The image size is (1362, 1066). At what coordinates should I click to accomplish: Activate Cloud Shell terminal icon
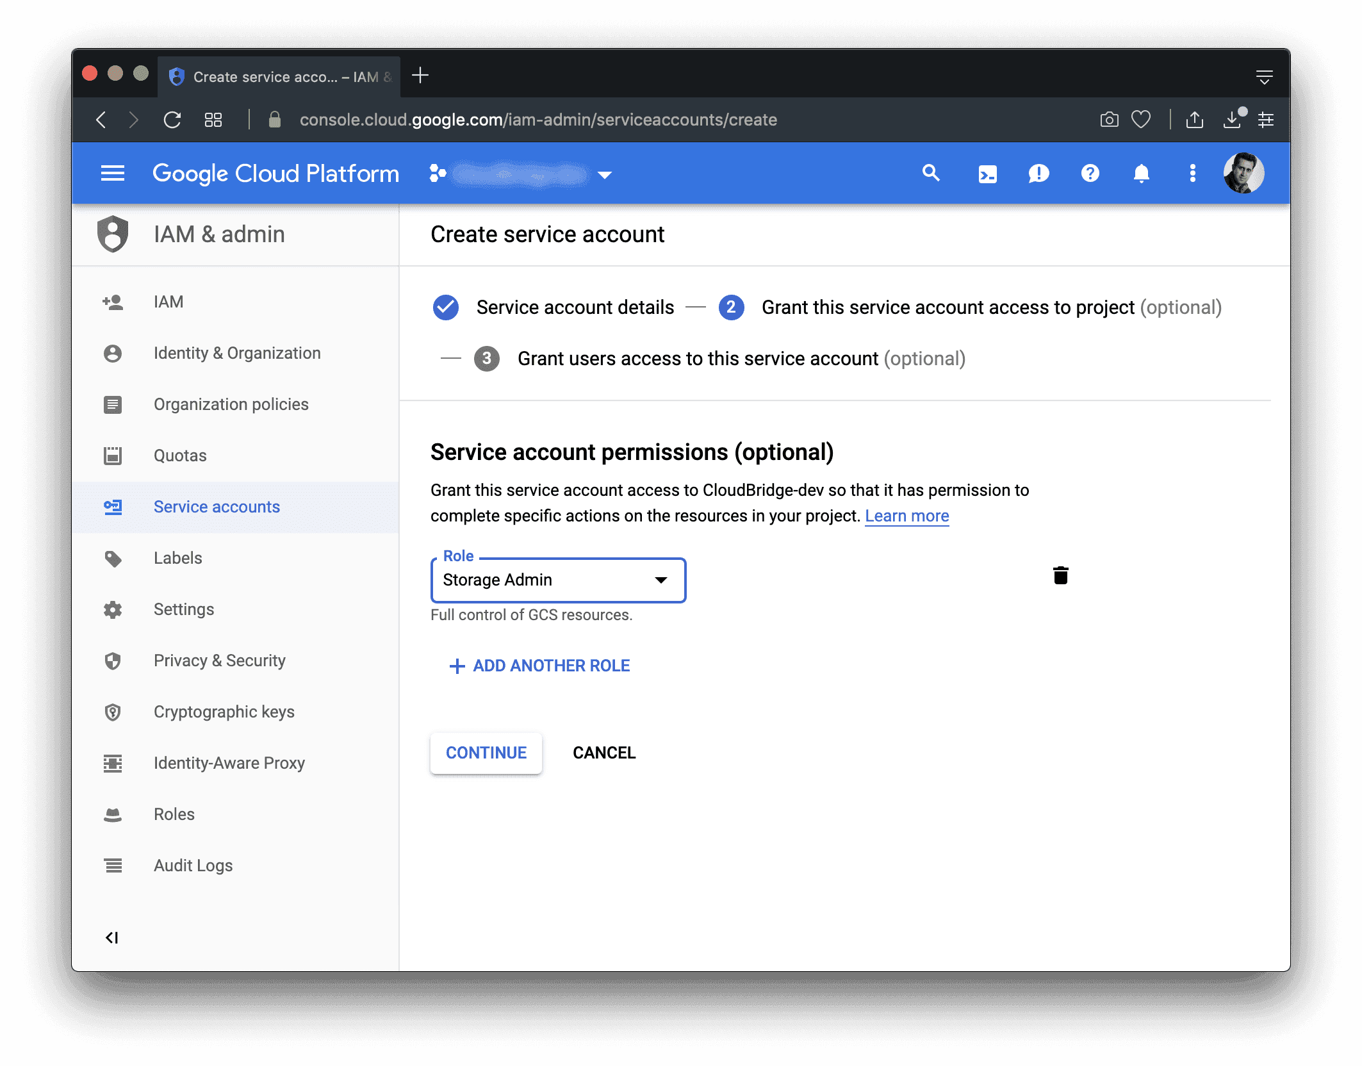pyautogui.click(x=987, y=174)
